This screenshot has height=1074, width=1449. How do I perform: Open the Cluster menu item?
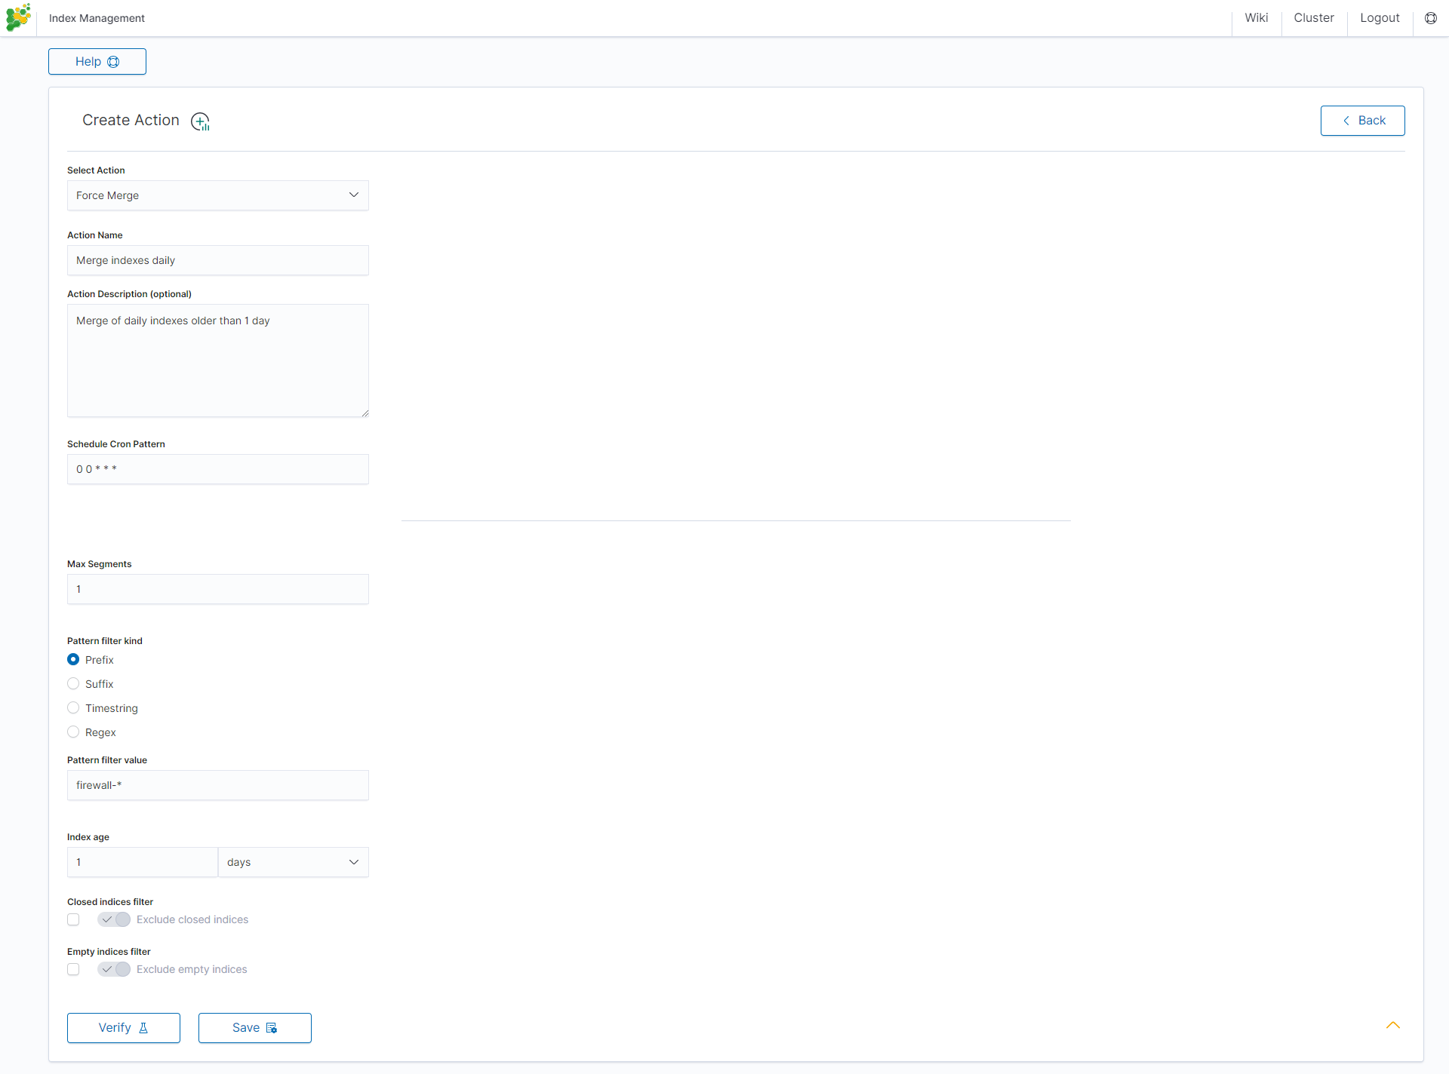point(1313,18)
